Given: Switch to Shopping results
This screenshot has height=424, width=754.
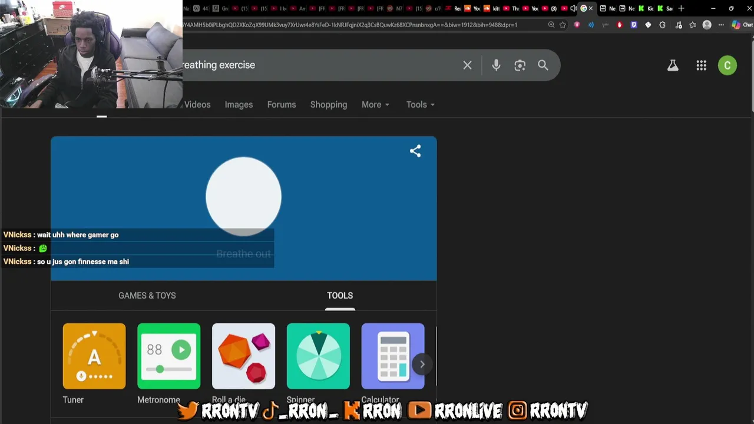Looking at the screenshot, I should (x=329, y=104).
